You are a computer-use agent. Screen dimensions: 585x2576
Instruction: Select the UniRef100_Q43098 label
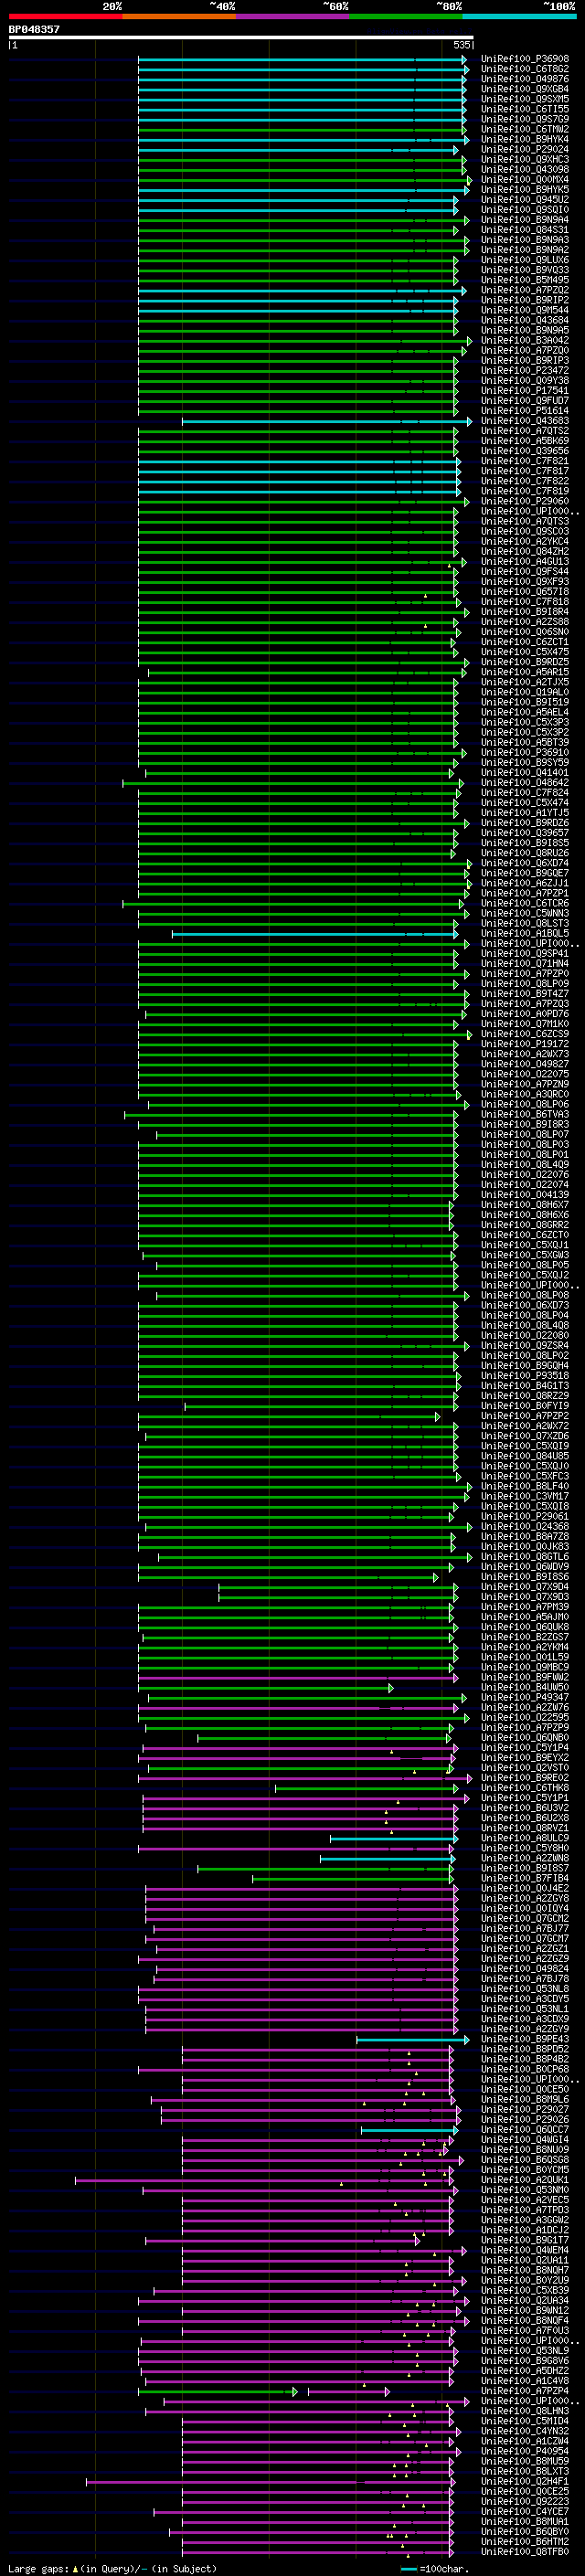coord(525,169)
